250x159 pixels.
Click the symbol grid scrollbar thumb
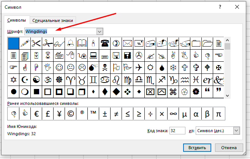228,47
